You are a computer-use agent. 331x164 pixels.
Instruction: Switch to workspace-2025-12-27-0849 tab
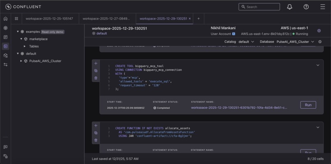106,18
